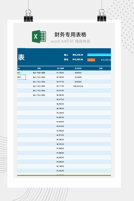Select the expense subject 营业费用
Screen dimensions: 134x201
[78, 77]
